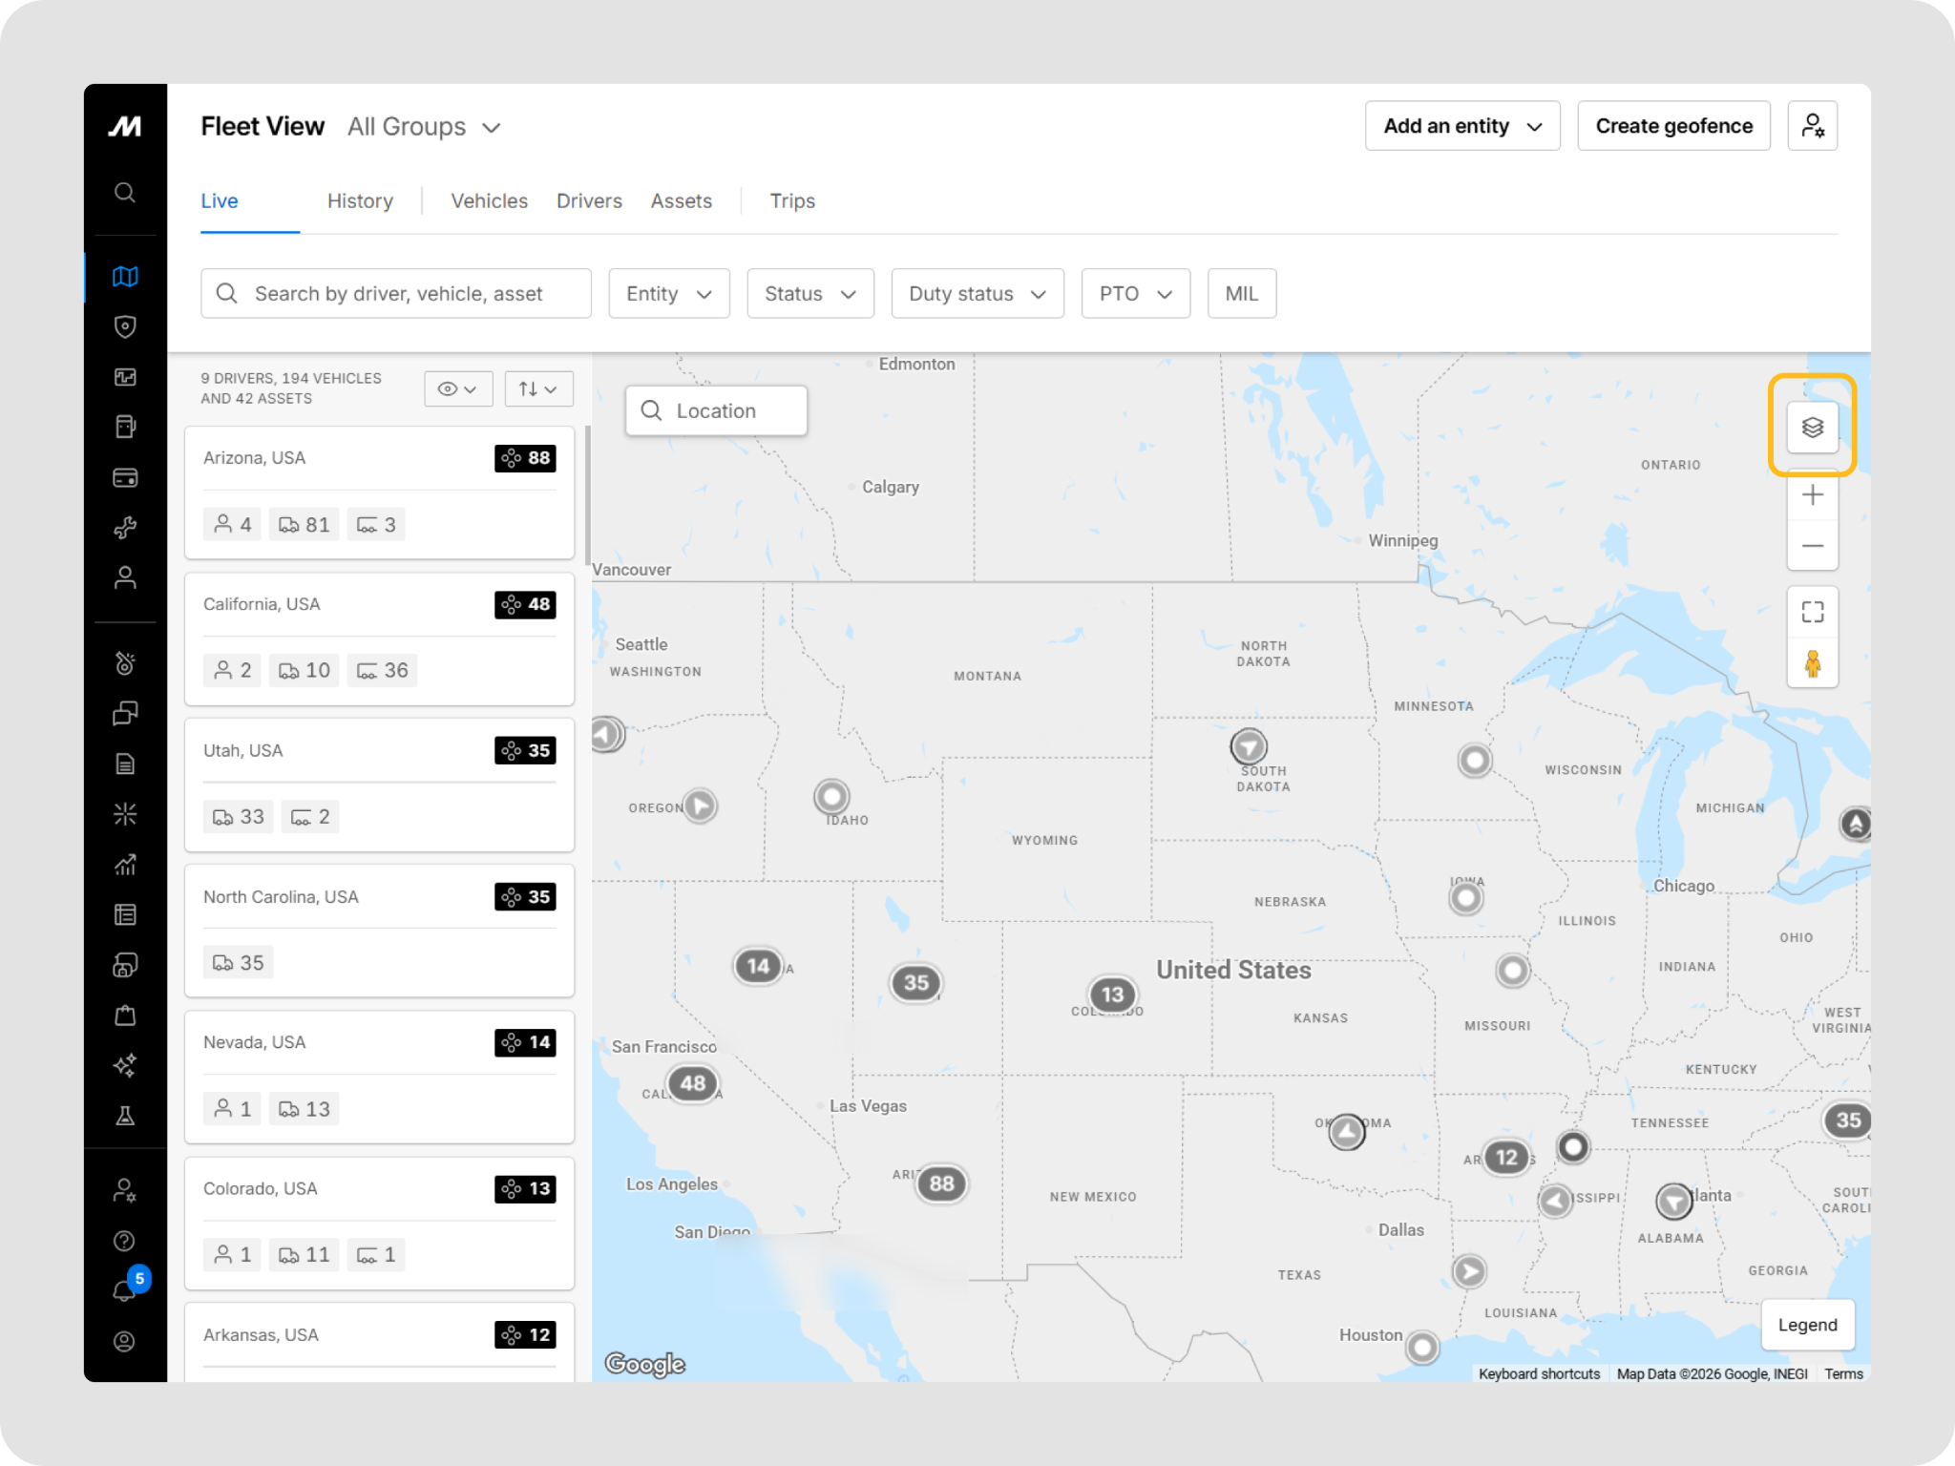Click the Location search field on the map
This screenshot has width=1955, height=1466.
(716, 411)
